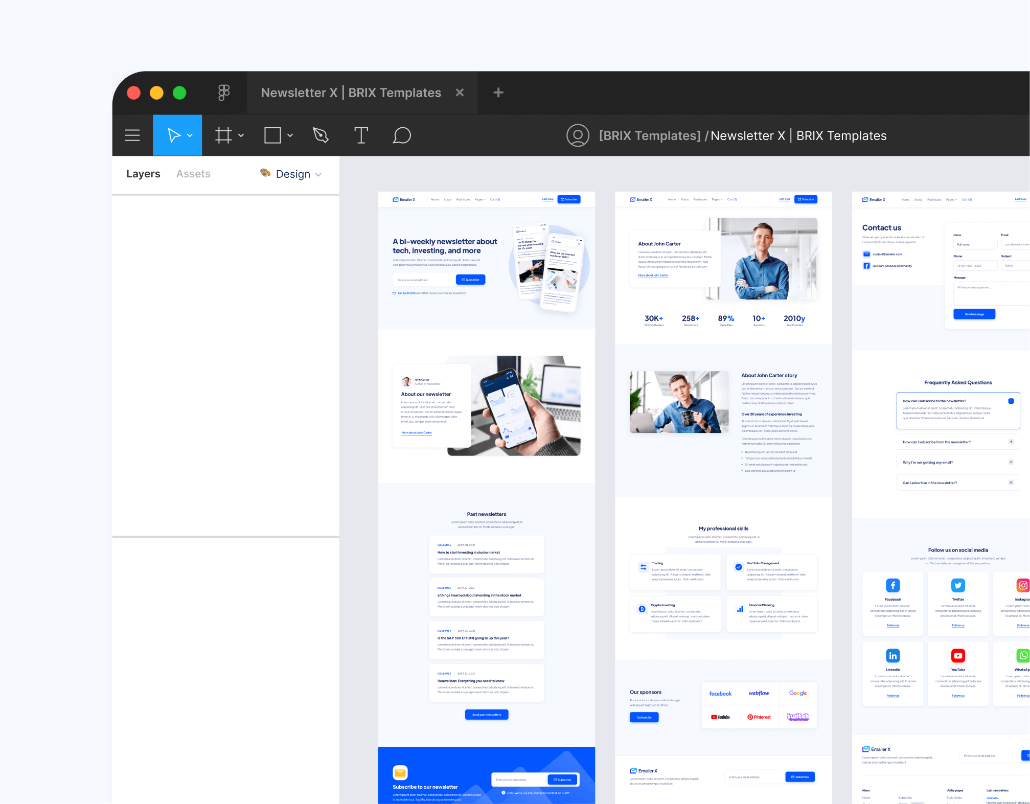The image size is (1030, 804).
Task: Click the facebook sponsor logo
Action: (x=720, y=694)
